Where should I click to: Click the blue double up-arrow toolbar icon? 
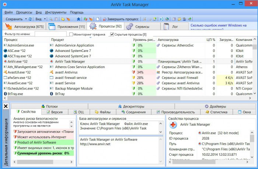79,19
